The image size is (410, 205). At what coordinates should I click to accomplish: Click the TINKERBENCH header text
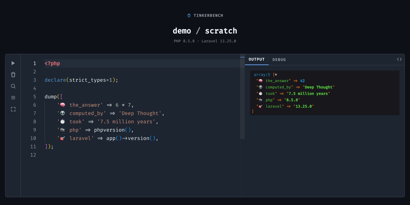[208, 15]
